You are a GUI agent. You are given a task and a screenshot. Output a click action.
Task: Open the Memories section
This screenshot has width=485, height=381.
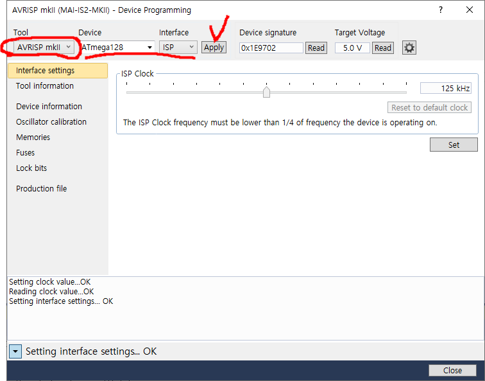(x=33, y=137)
